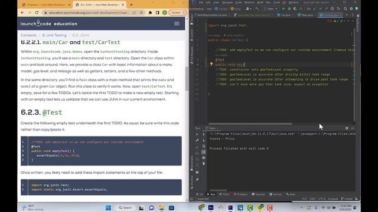
Task: Click the Git update project arrow icon
Action: tap(315, 9)
